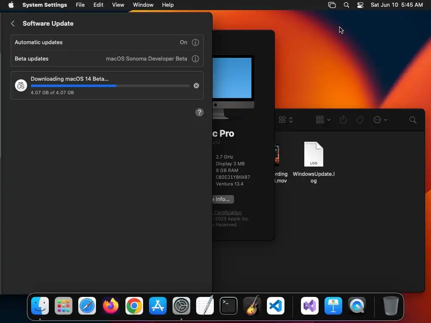Open Finder group-by dropdown

click(x=323, y=120)
